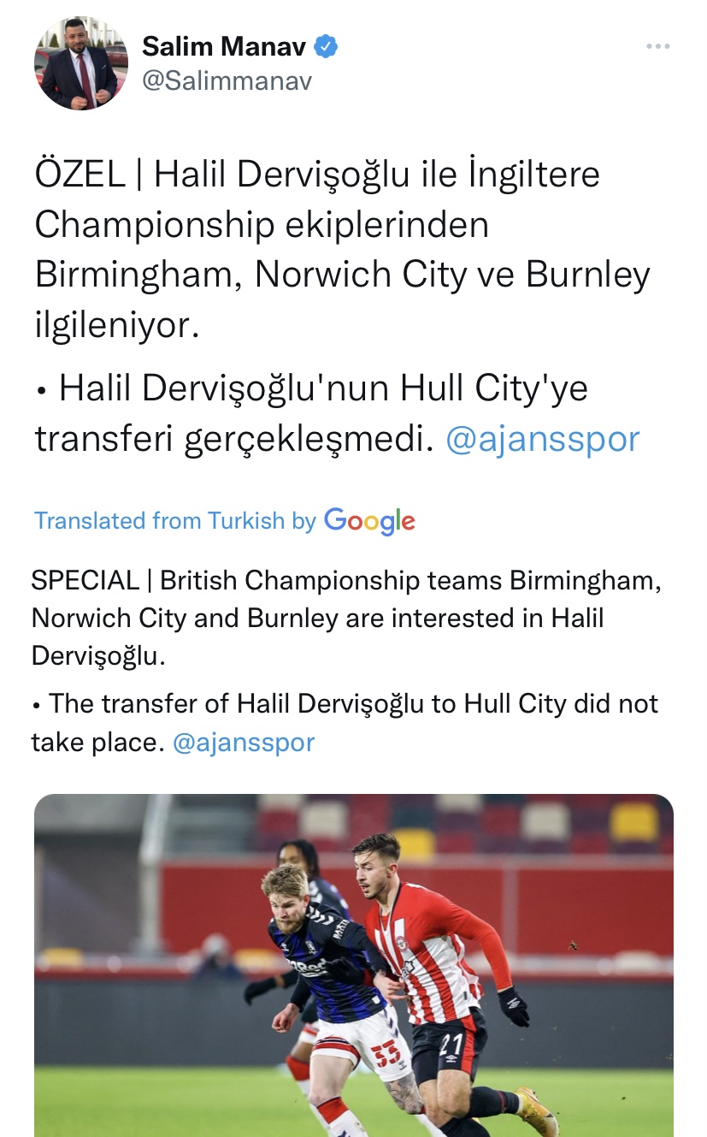Click the Salim Manav display name

pyautogui.click(x=224, y=46)
